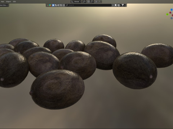Click the green Y axis on gizmo
The width and height of the screenshot is (173, 129).
pos(167,14)
